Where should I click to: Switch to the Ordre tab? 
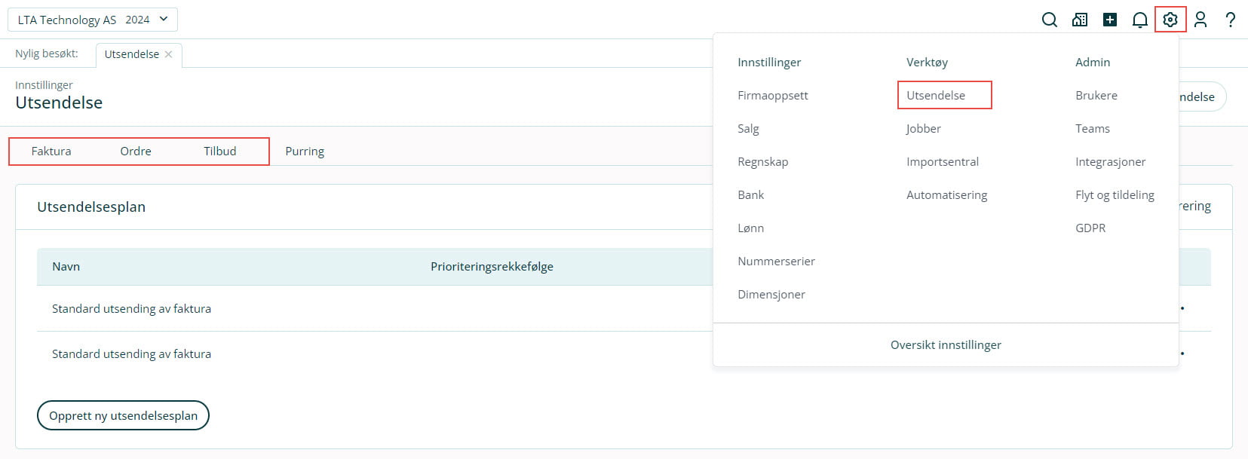(136, 151)
